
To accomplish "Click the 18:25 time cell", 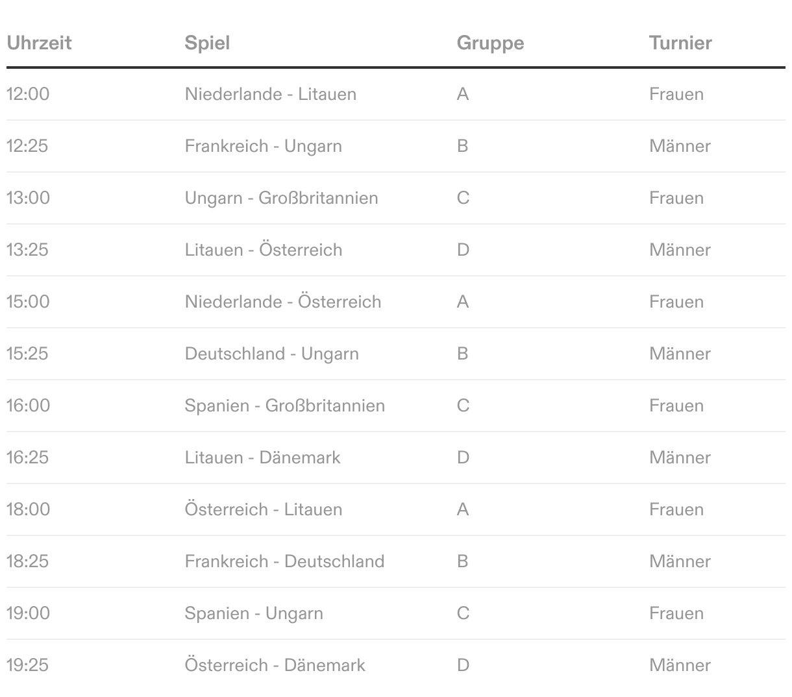I will (x=27, y=561).
